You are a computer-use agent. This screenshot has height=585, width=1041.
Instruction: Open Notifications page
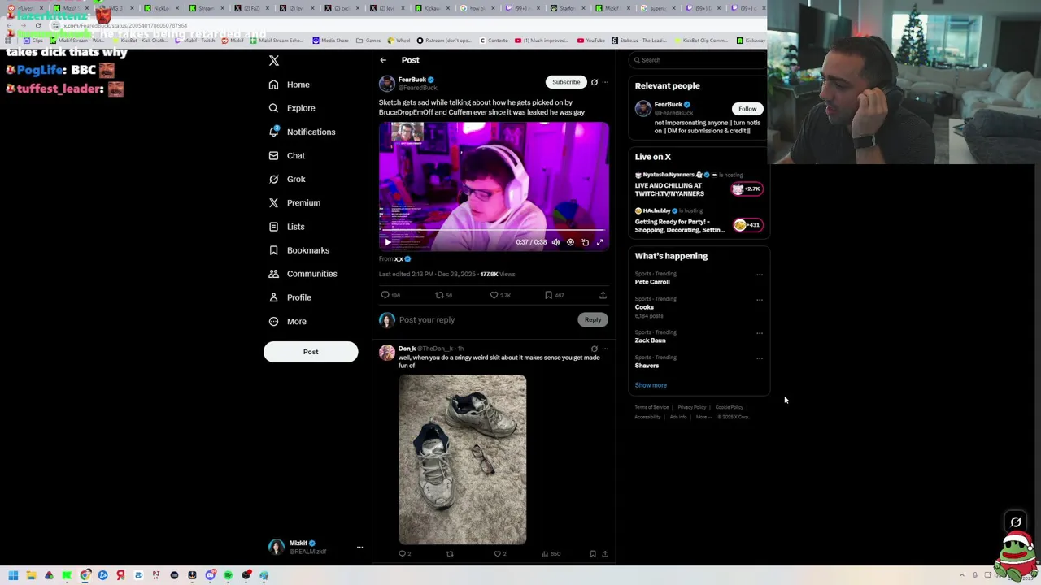[x=302, y=132]
